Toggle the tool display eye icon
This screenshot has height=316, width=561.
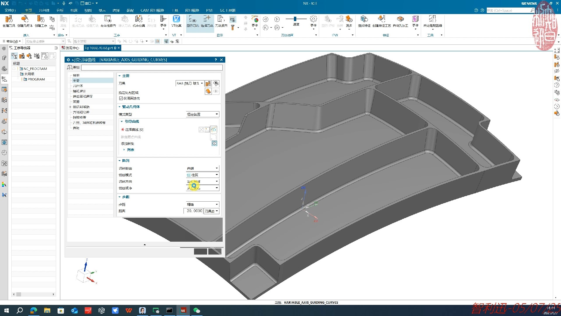216,84
